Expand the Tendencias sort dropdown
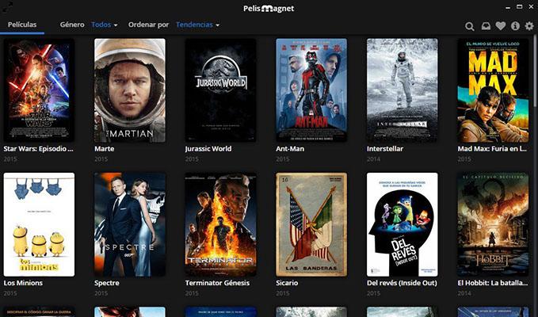Viewport: 538px width, 317px height. coord(197,25)
